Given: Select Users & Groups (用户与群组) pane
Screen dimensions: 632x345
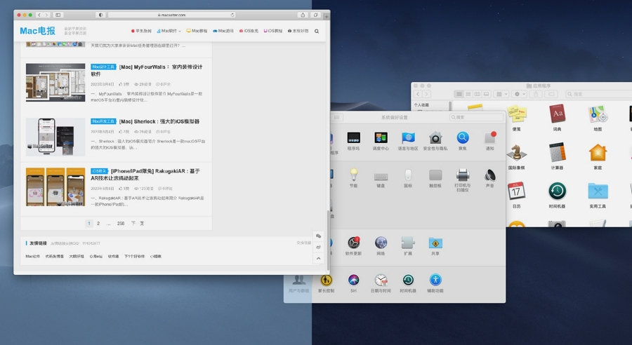Looking at the screenshot, I should coord(298,283).
